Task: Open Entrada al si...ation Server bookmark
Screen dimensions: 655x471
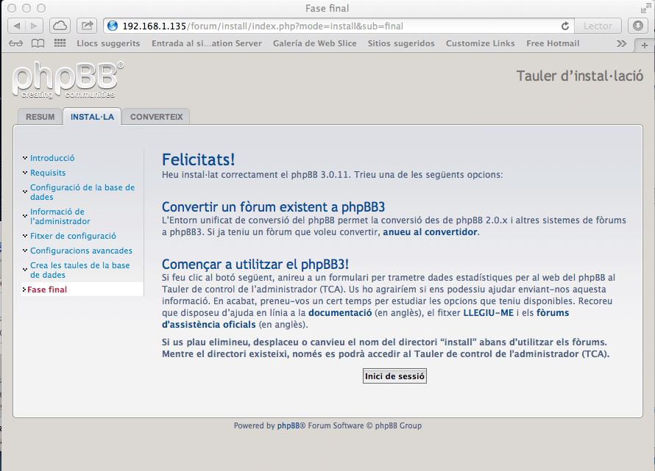Action: (x=207, y=43)
